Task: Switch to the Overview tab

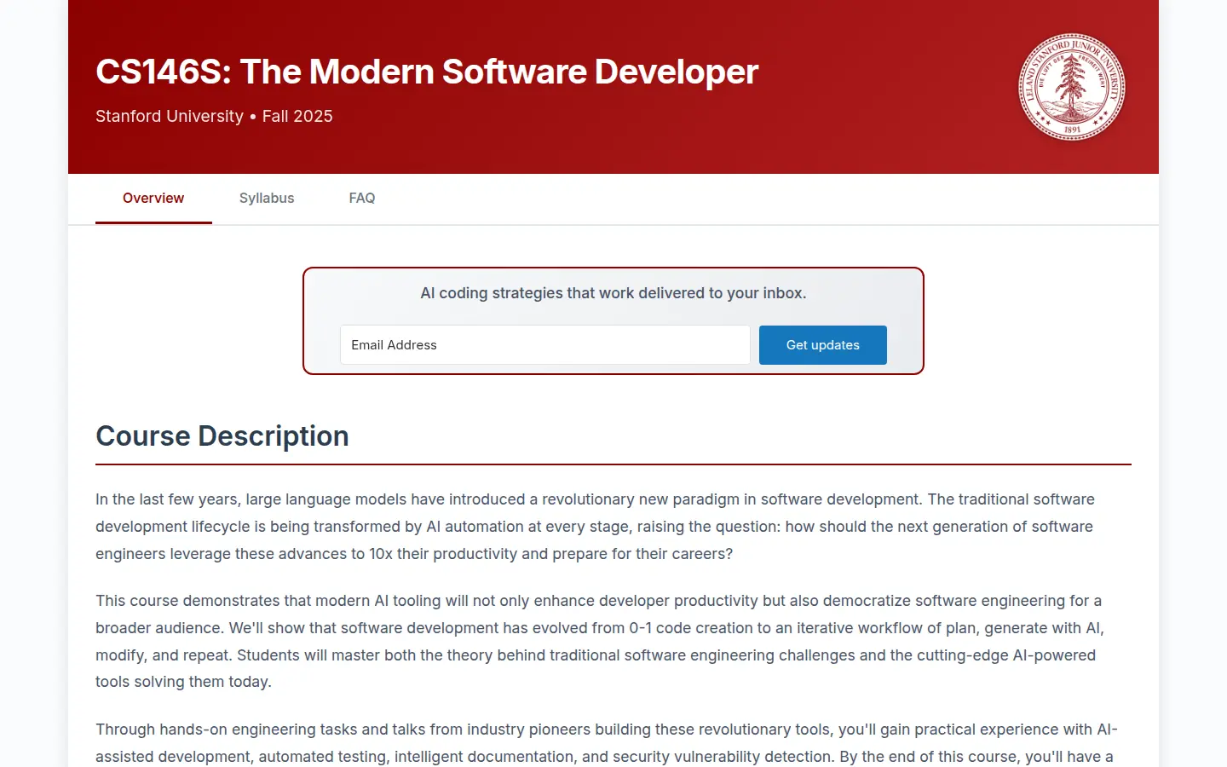Action: coord(153,198)
